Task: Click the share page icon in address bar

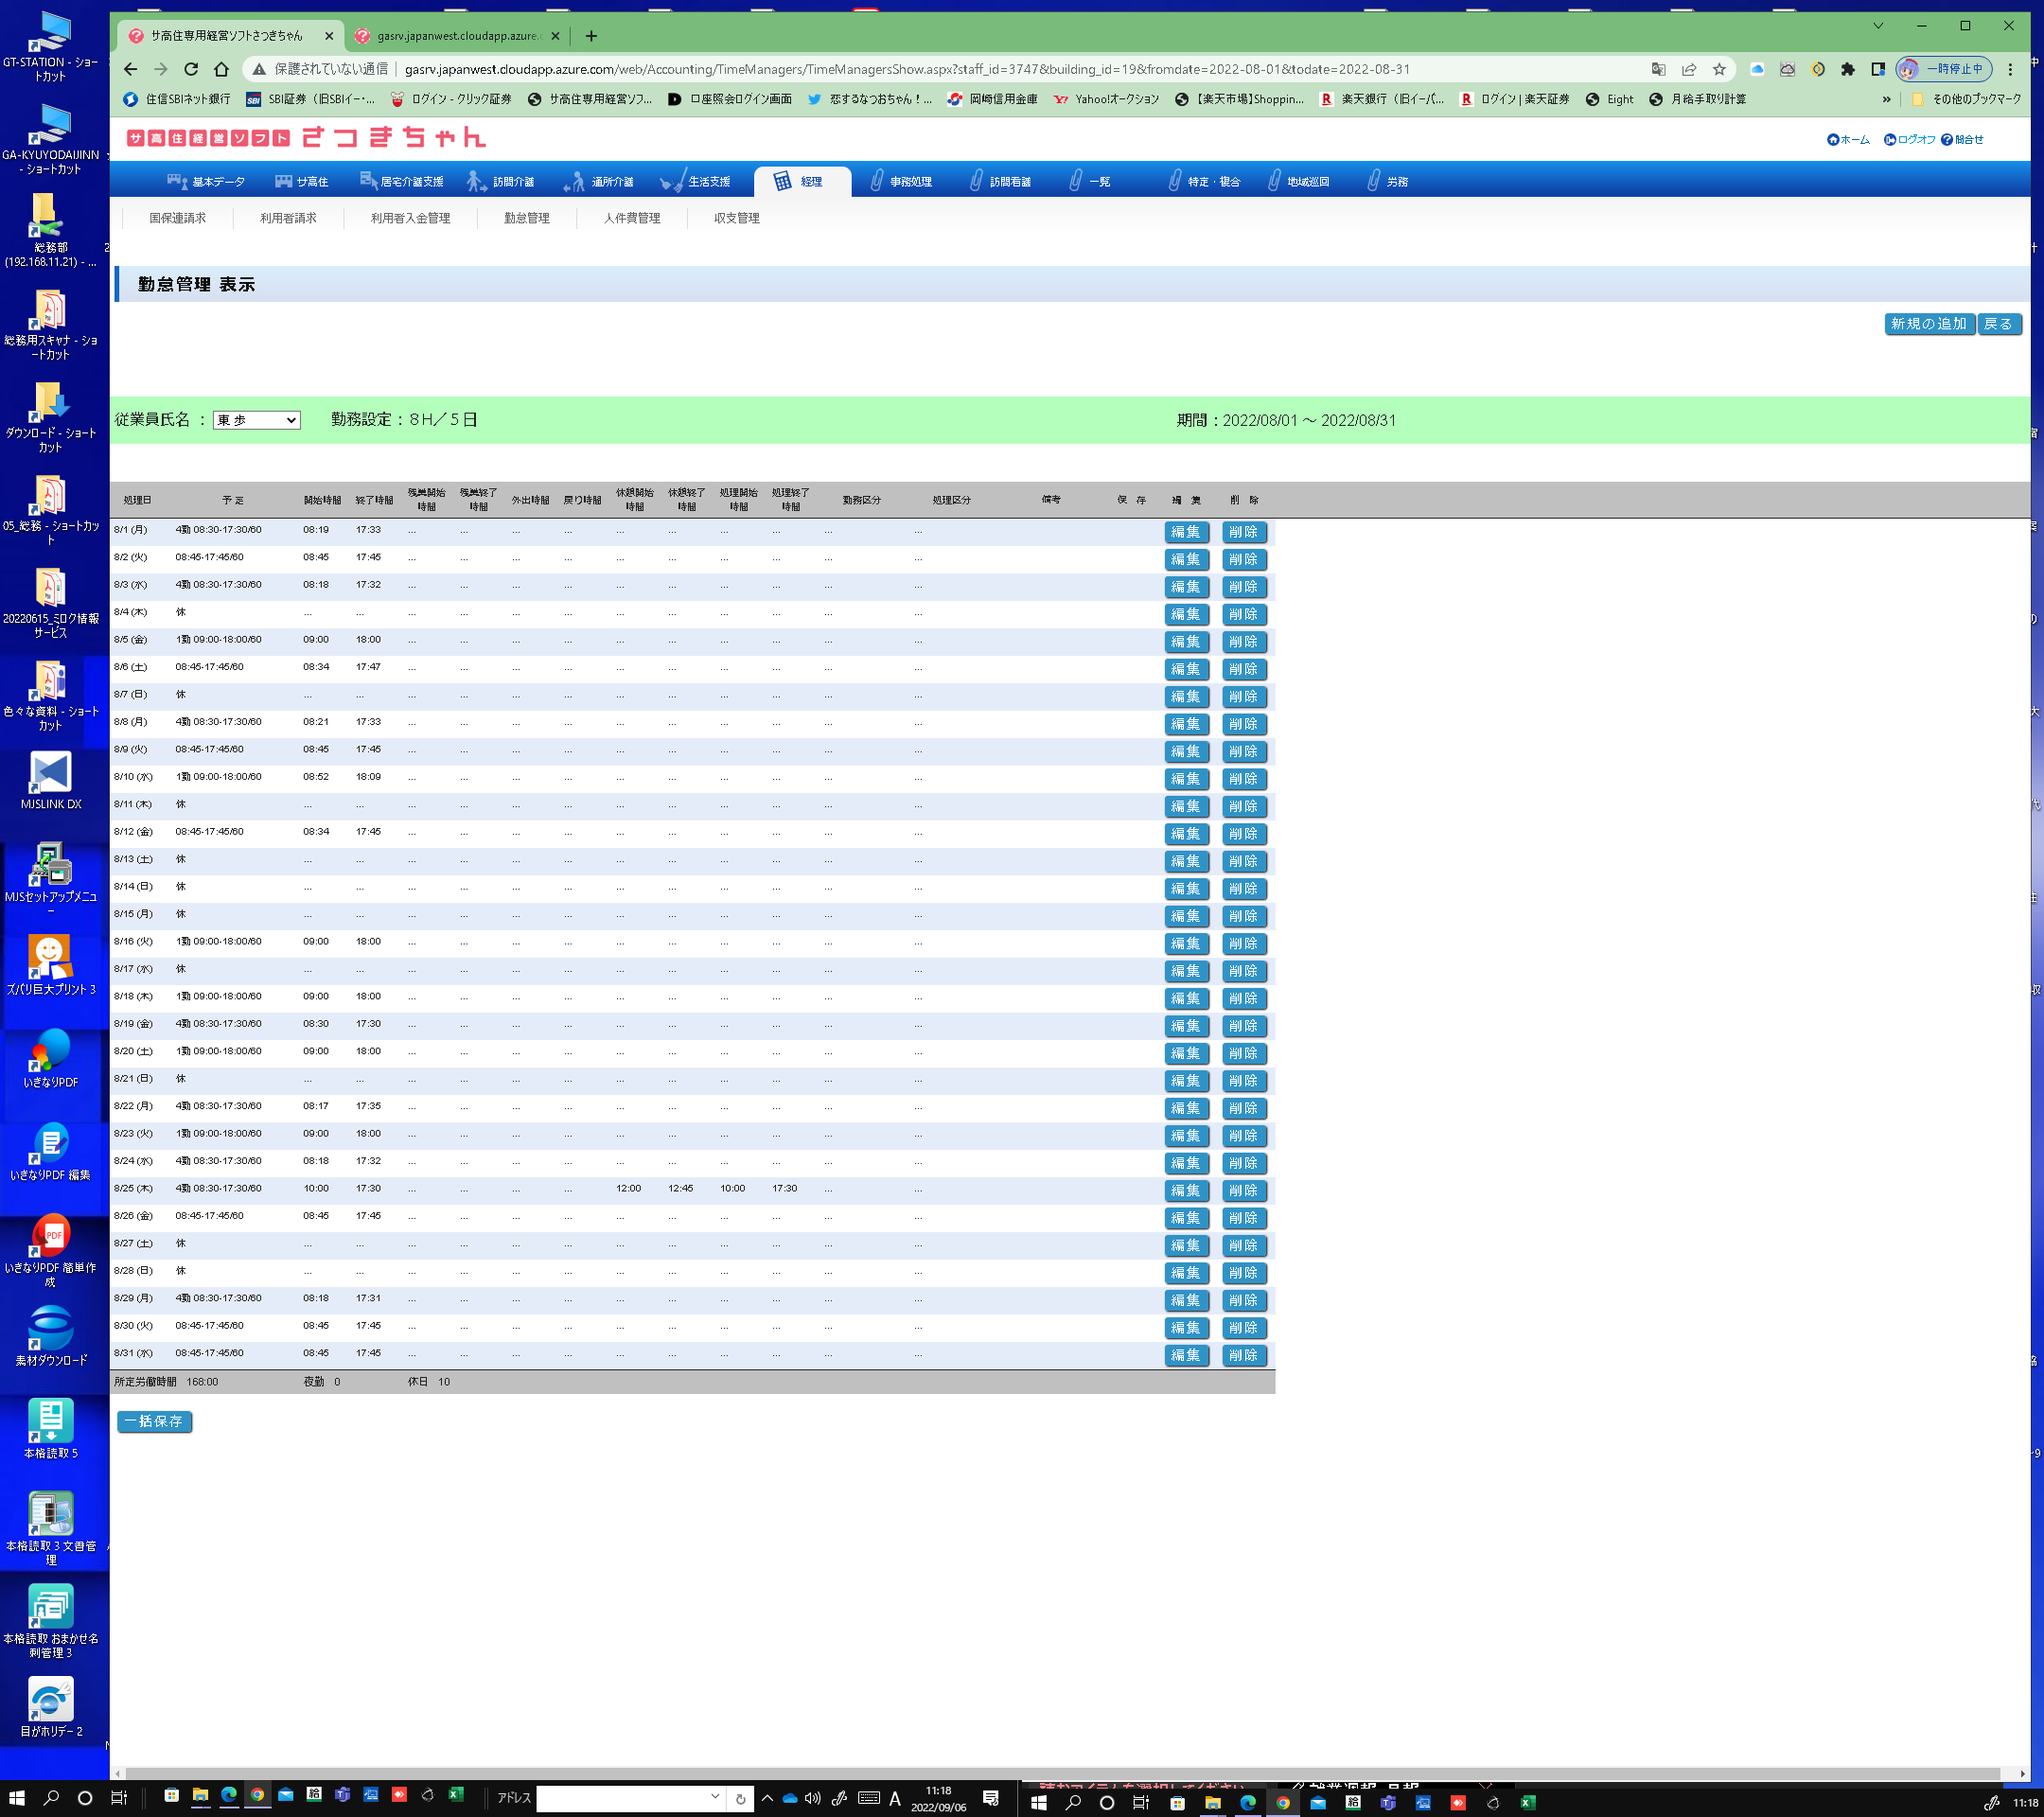Action: pos(1689,69)
